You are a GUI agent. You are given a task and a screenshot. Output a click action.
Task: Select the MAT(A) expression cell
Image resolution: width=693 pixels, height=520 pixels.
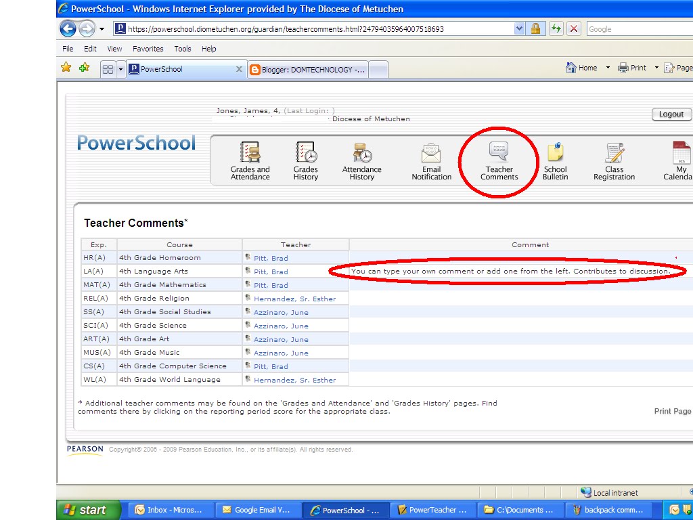click(x=99, y=285)
